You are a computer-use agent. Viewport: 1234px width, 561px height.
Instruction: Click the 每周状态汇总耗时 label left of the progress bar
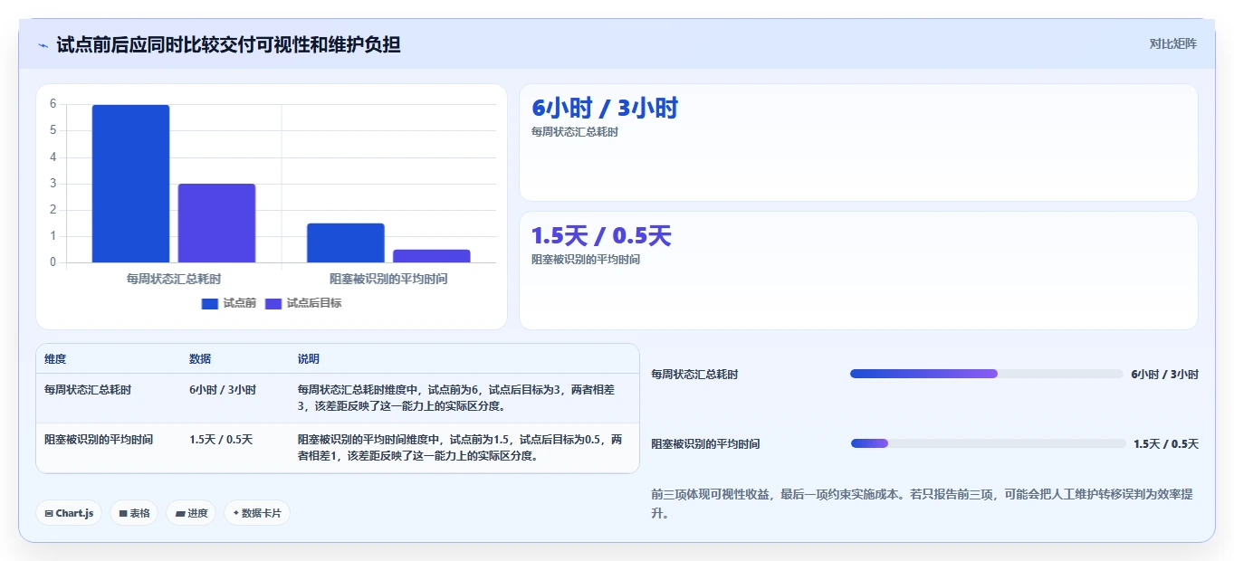point(695,375)
